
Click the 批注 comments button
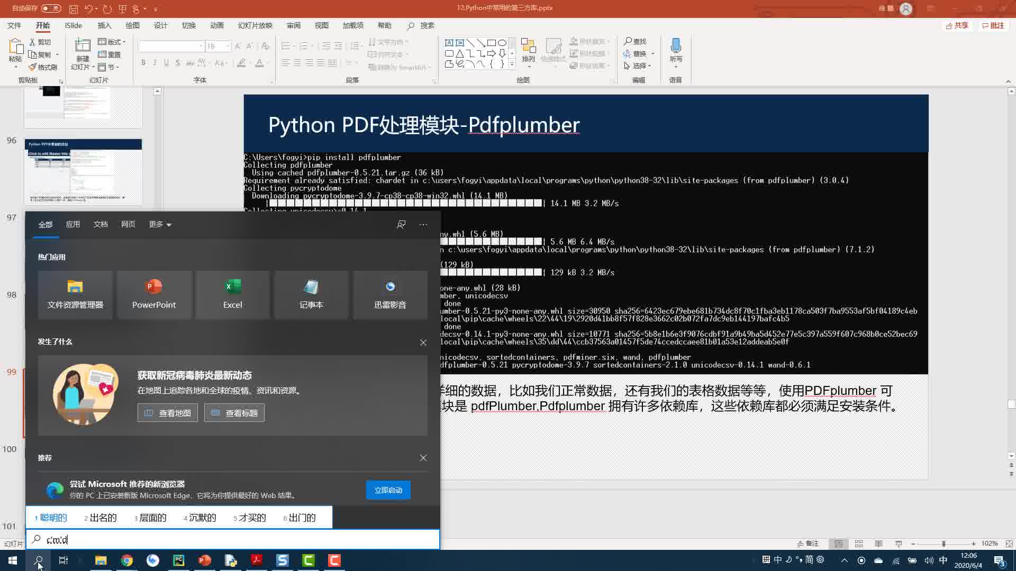pyautogui.click(x=993, y=25)
